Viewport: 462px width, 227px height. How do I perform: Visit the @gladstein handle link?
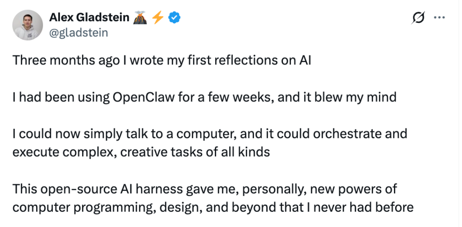79,33
